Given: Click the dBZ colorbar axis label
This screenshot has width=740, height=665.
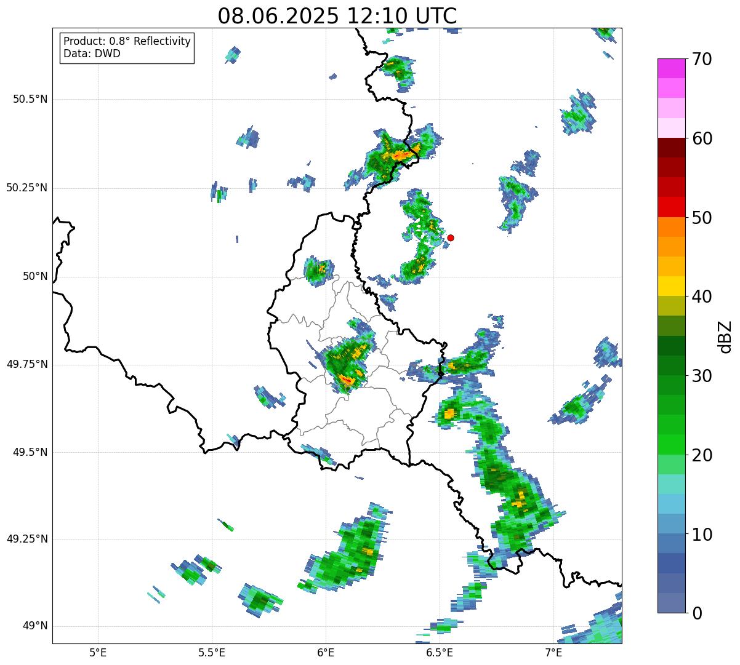Looking at the screenshot, I should [x=726, y=336].
